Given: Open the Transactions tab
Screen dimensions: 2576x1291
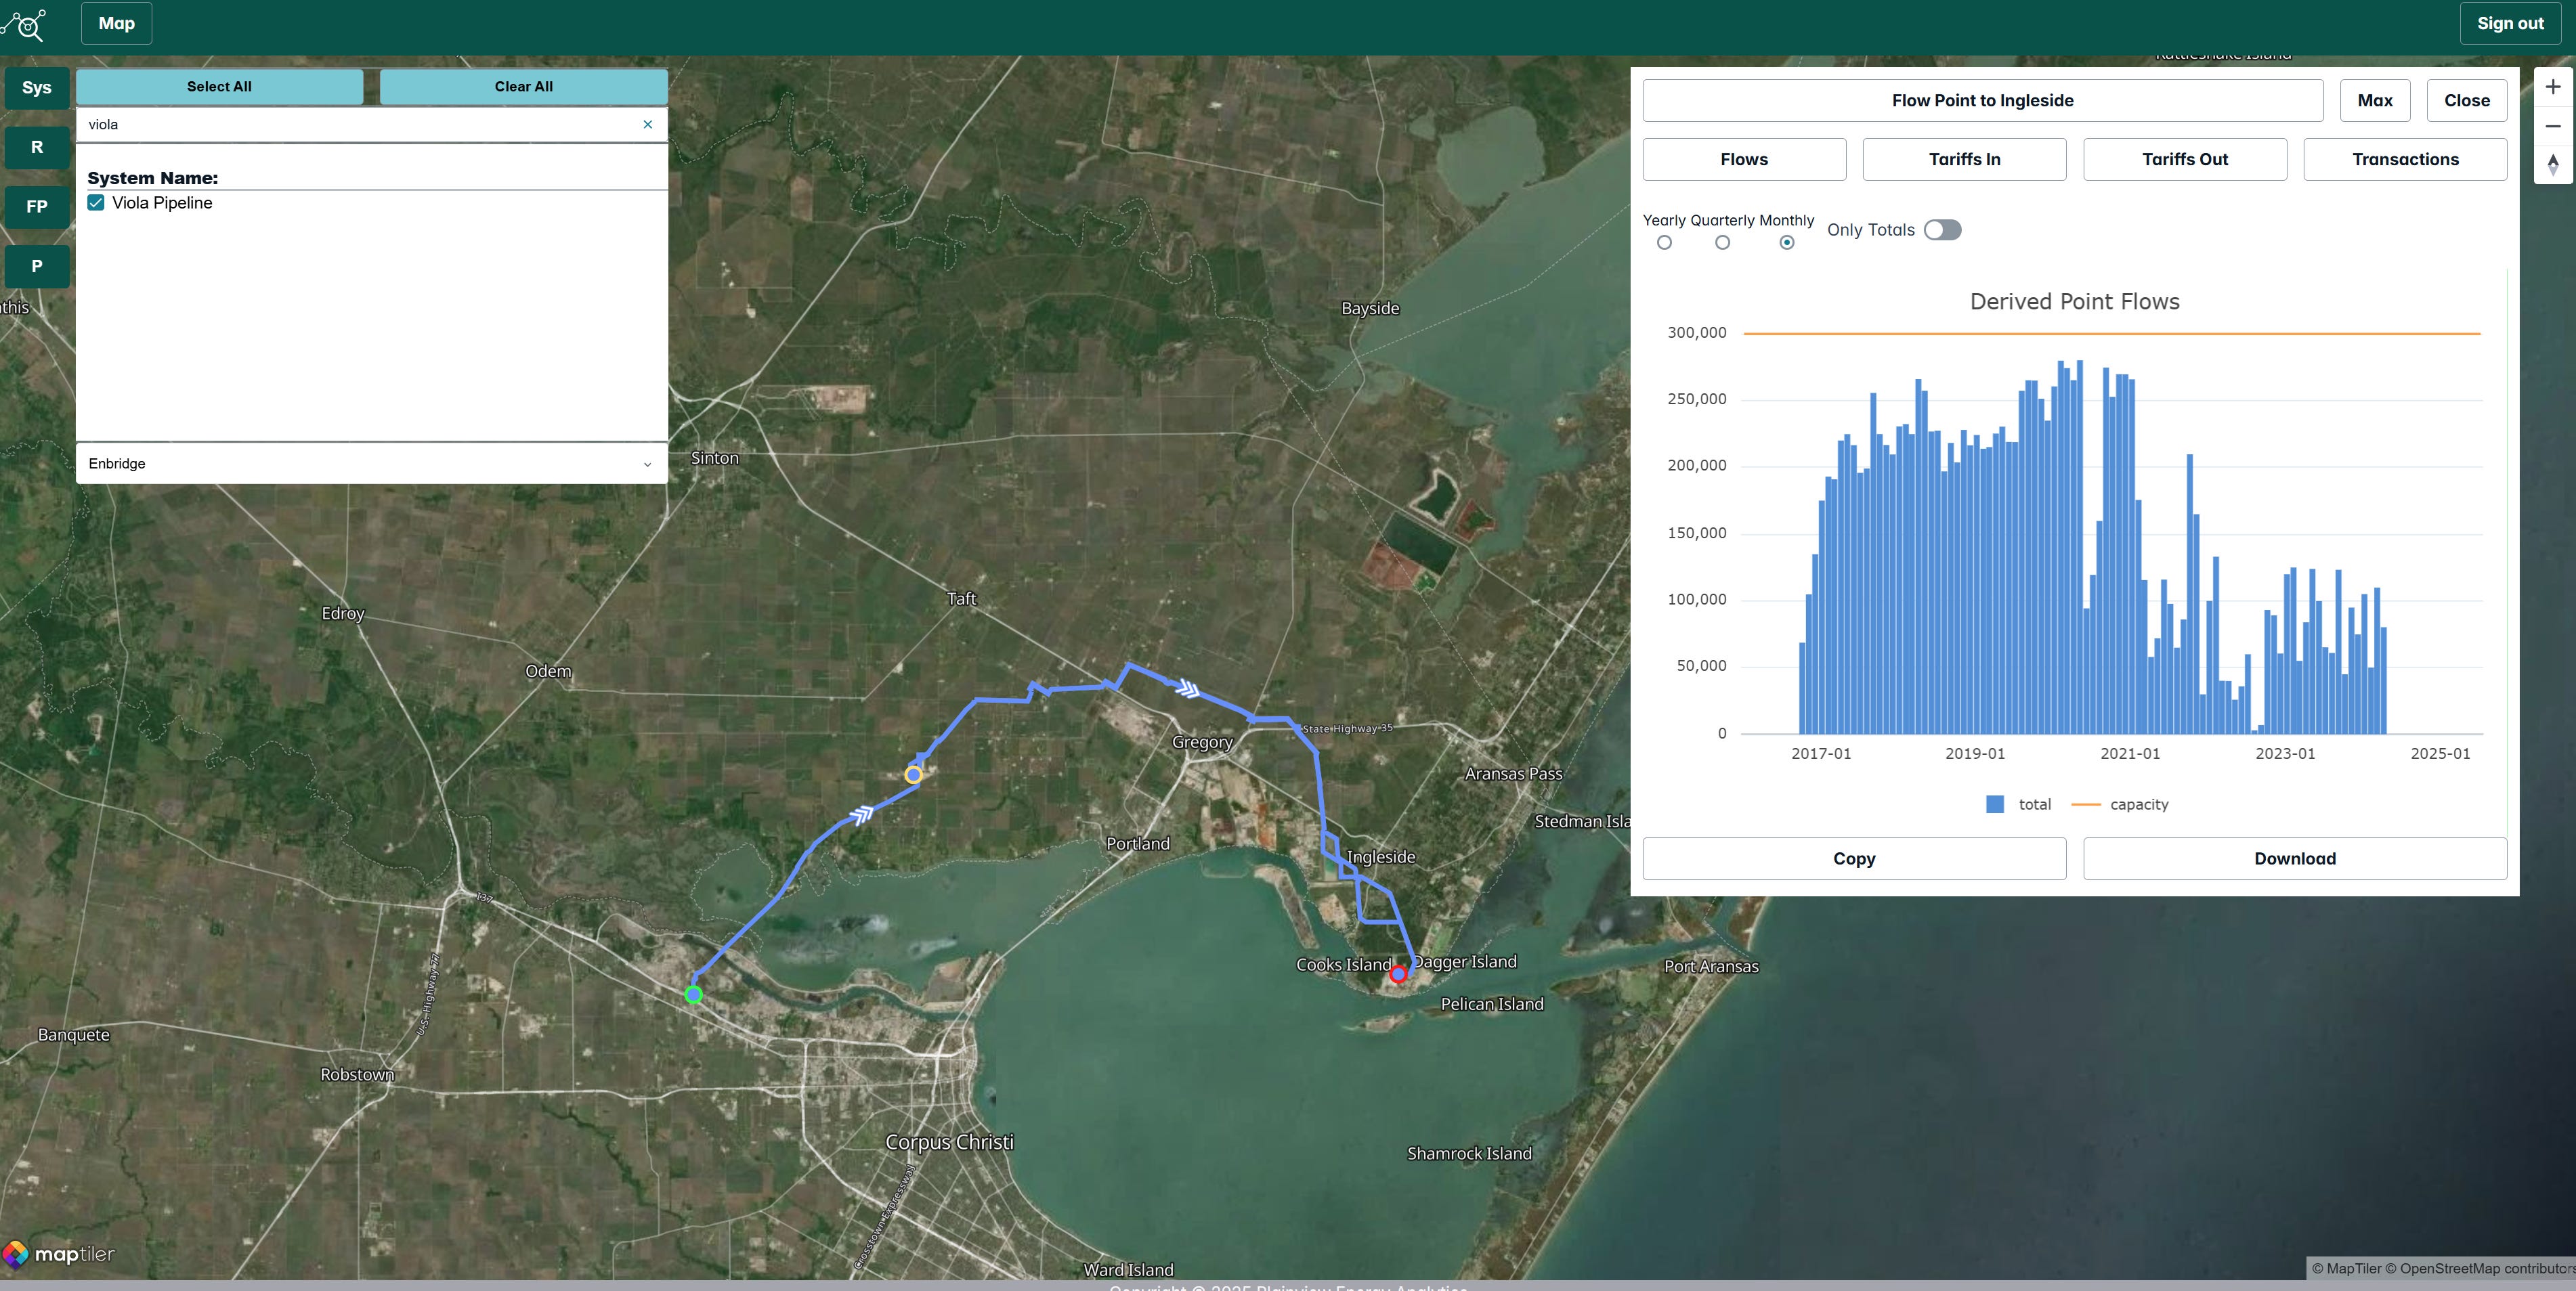Looking at the screenshot, I should pyautogui.click(x=2404, y=160).
